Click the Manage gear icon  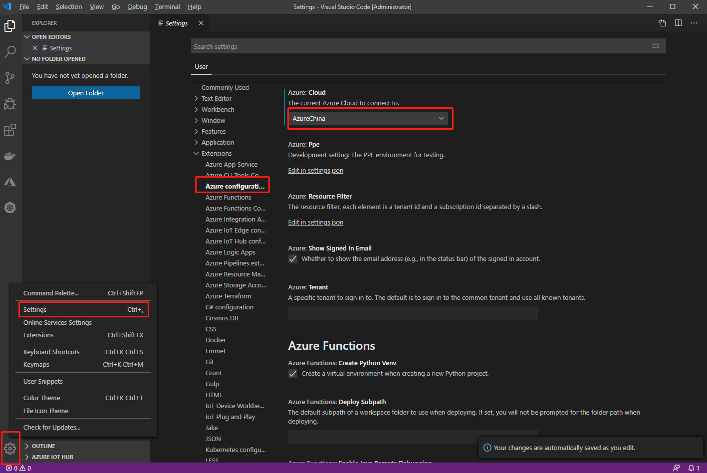[10, 448]
